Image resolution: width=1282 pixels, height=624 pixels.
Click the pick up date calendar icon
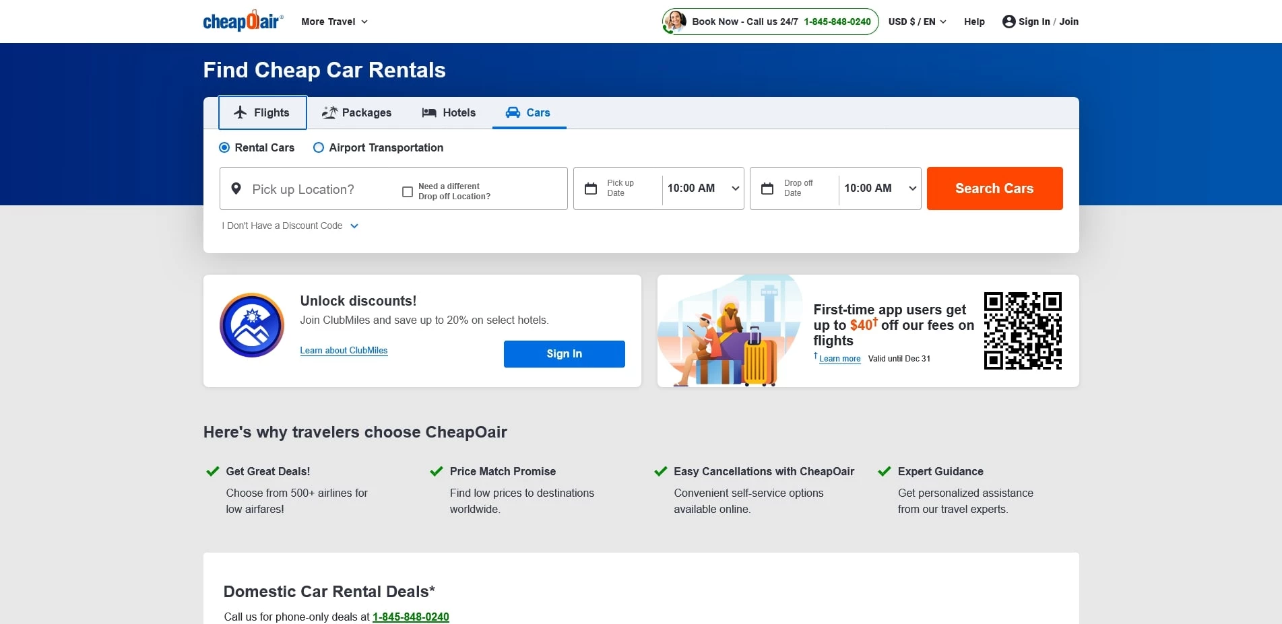[x=591, y=188]
